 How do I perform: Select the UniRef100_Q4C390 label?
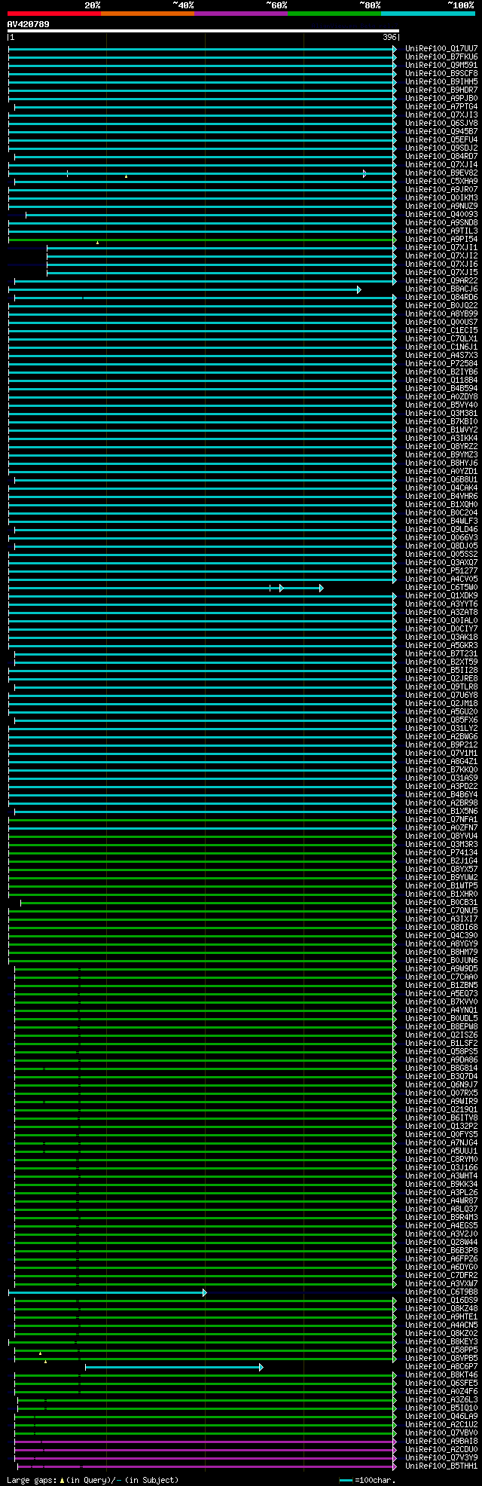[441, 935]
